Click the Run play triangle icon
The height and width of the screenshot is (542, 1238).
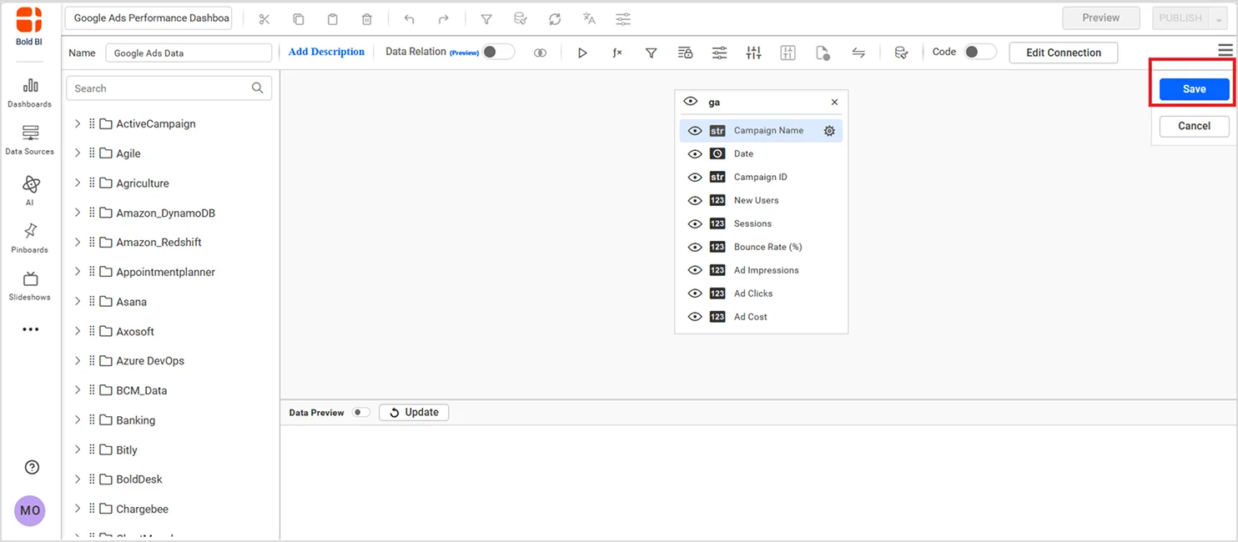pyautogui.click(x=582, y=53)
